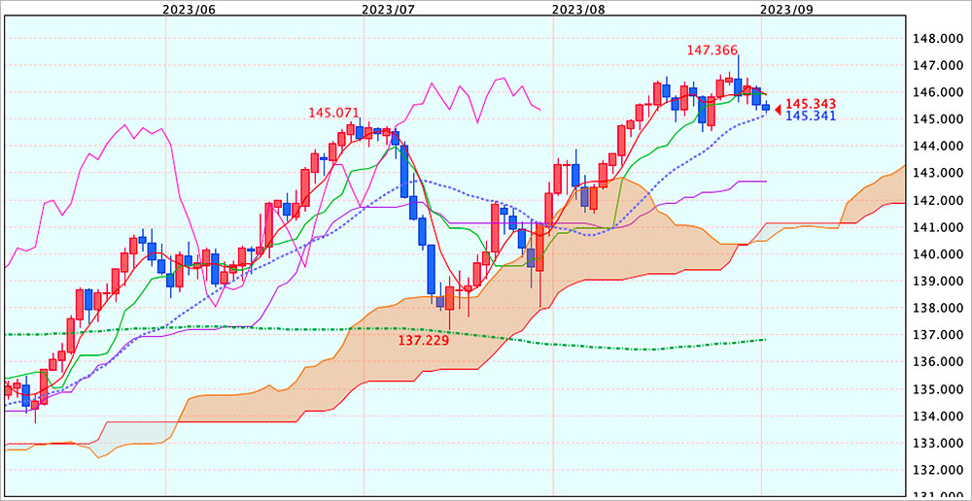The height and width of the screenshot is (501, 972).
Task: Click the 2023/08 date label
Action: [x=578, y=9]
